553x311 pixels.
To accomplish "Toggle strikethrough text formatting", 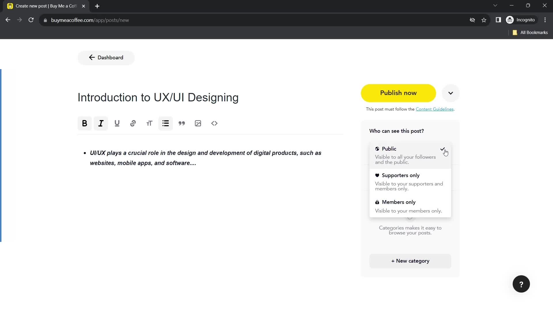I will 149,124.
